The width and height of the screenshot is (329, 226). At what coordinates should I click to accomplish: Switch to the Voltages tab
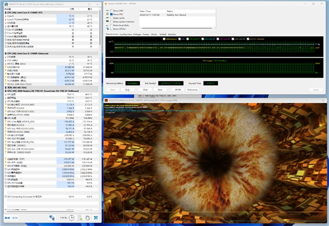[x=137, y=34]
